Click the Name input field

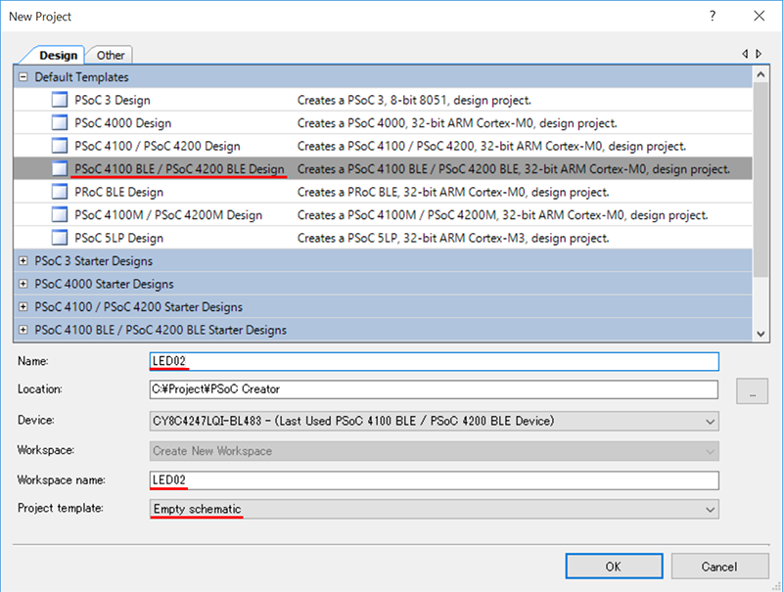(434, 361)
